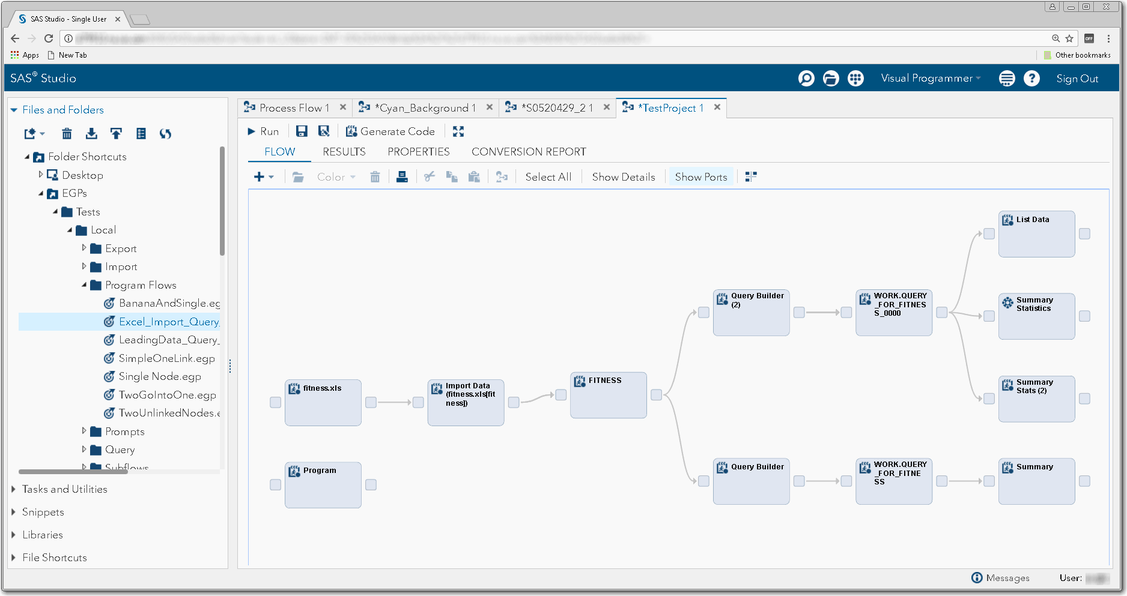Image resolution: width=1127 pixels, height=596 pixels.
Task: Click the search icon in the SAS header
Action: pos(806,79)
